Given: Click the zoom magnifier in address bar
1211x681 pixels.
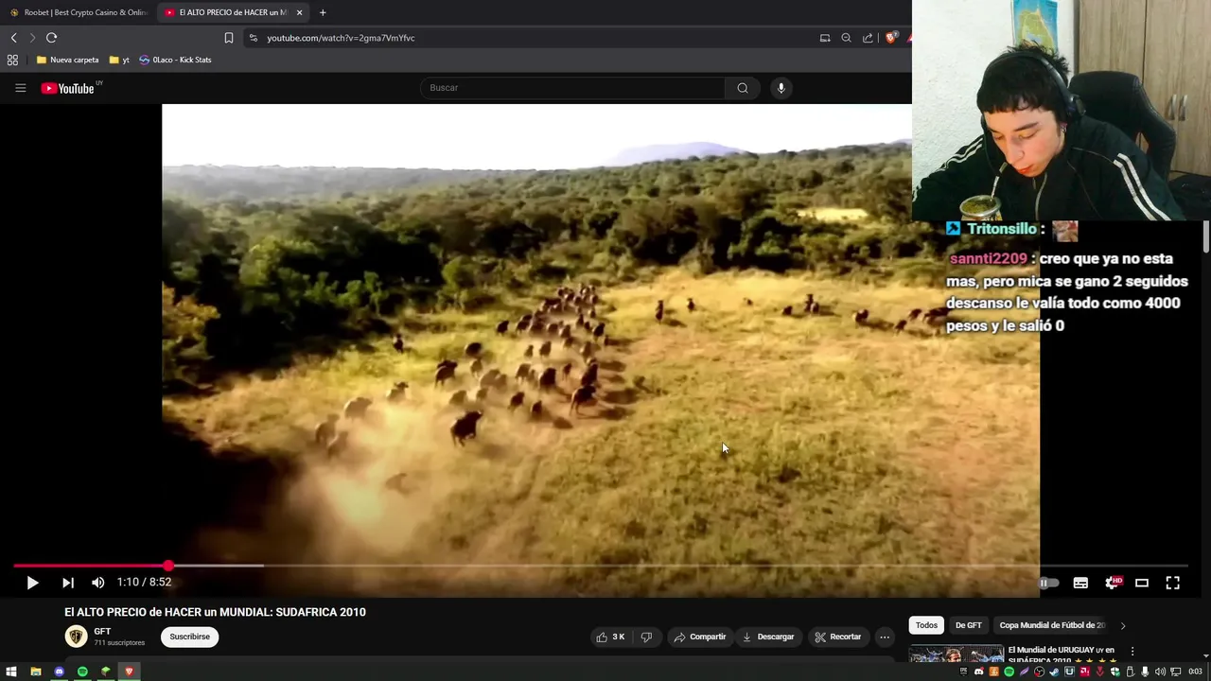Looking at the screenshot, I should 847,38.
